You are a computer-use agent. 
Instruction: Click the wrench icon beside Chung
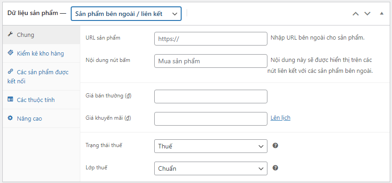(10, 35)
